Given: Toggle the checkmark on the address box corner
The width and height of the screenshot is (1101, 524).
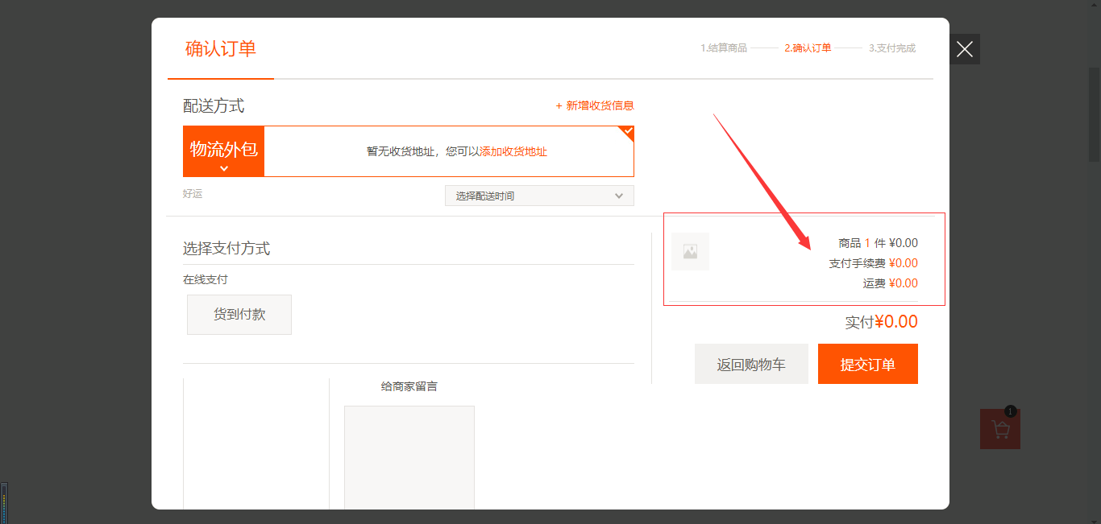Looking at the screenshot, I should (627, 131).
